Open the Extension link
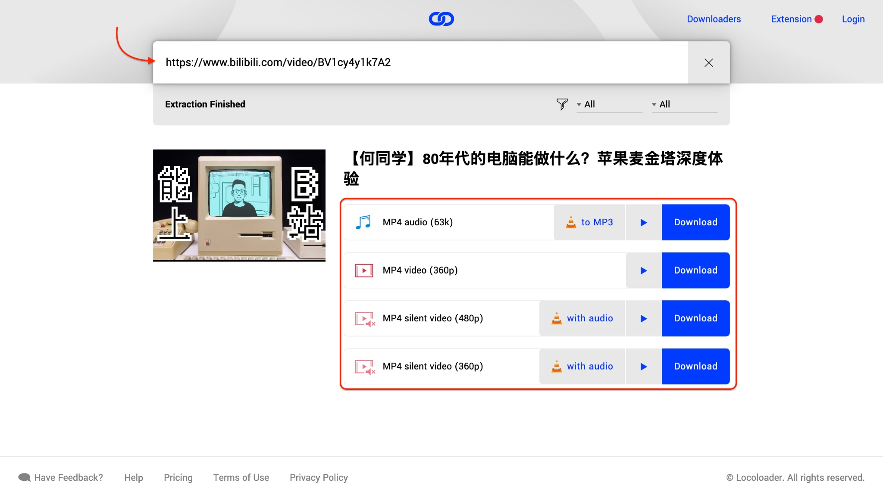 click(x=791, y=19)
